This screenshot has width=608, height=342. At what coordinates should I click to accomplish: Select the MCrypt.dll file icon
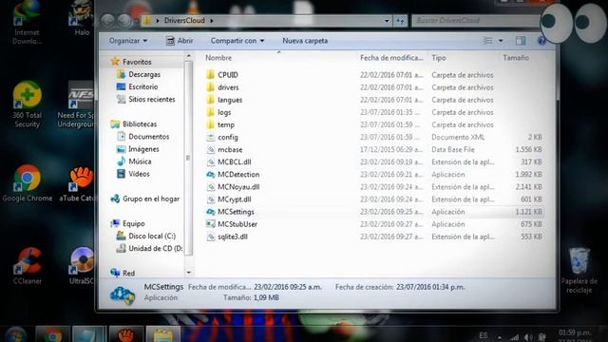pos(210,199)
